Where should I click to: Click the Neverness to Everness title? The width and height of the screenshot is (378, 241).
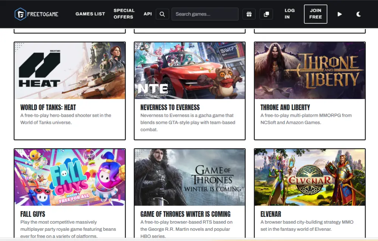pyautogui.click(x=170, y=107)
